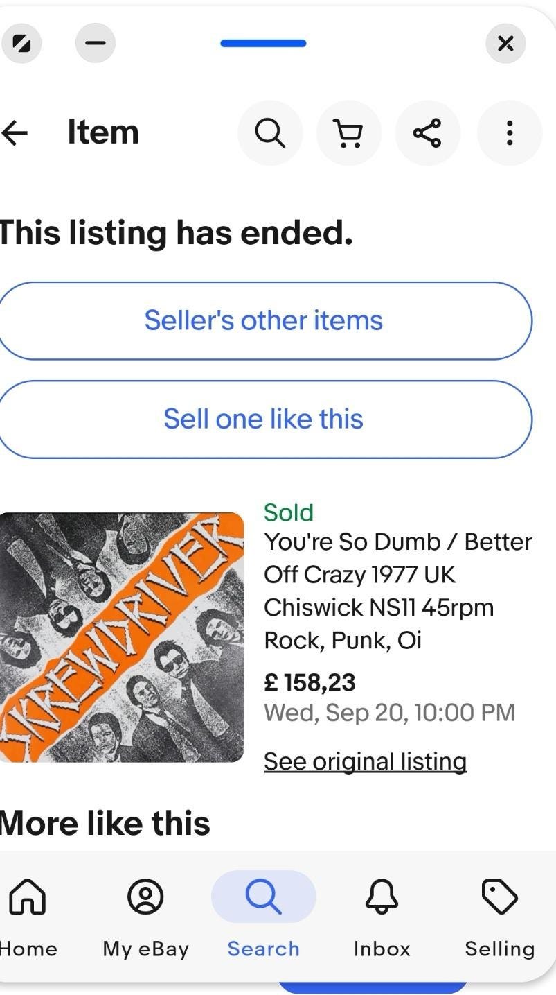Viewport: 556px width, 995px height.
Task: Minimize the floating window
Action: tap(96, 44)
